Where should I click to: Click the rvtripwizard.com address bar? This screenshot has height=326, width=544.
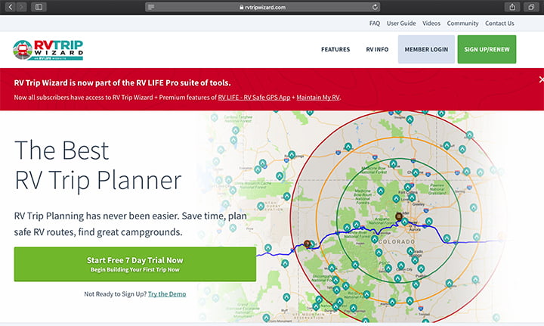pos(263,8)
